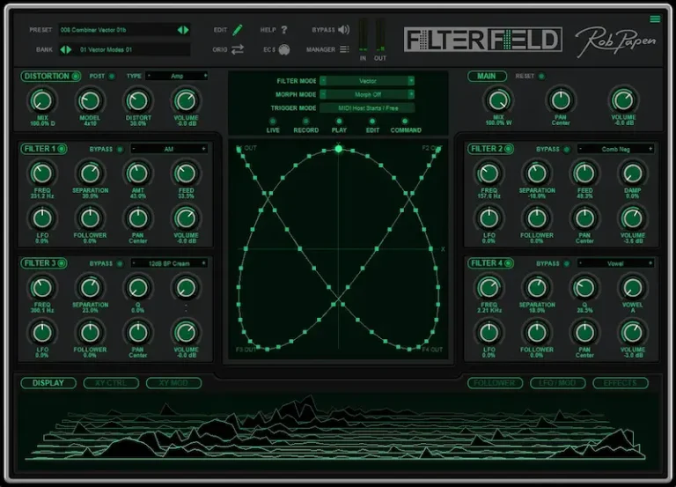Screen dimensions: 676x487
Task: Open the Help question mark icon
Action: click(284, 30)
